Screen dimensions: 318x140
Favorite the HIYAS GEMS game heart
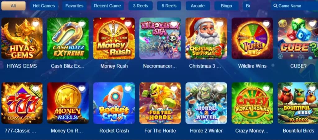point(35,24)
